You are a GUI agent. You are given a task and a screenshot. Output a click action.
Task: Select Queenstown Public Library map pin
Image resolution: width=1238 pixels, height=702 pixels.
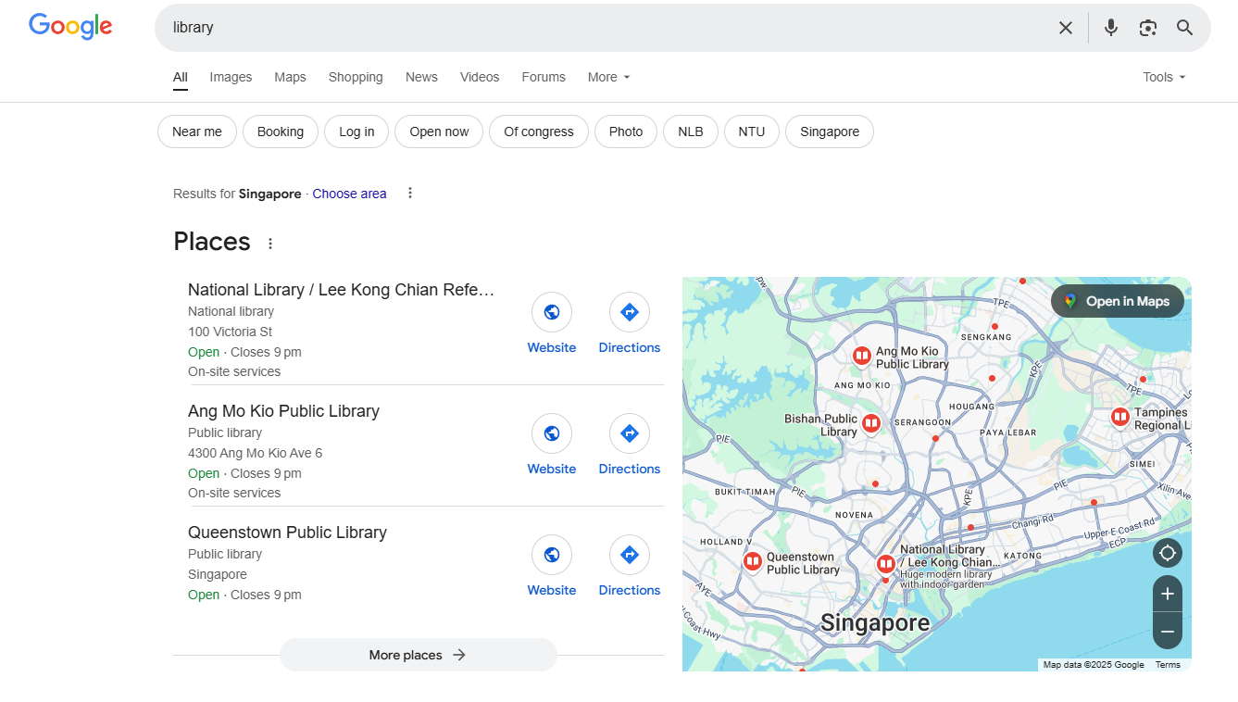tap(753, 561)
